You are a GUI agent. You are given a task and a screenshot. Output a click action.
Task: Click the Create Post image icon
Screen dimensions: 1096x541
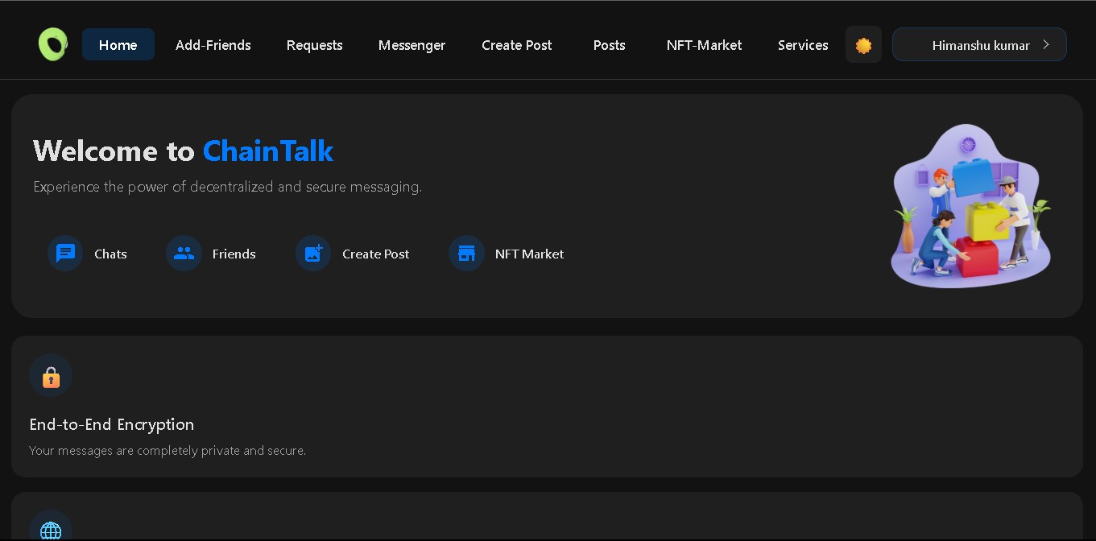click(313, 254)
